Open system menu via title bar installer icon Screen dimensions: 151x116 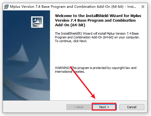tap(6, 7)
